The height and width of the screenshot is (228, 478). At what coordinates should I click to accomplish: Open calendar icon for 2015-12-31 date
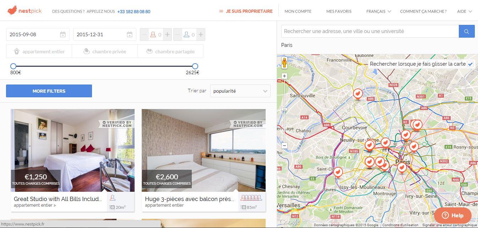[130, 34]
